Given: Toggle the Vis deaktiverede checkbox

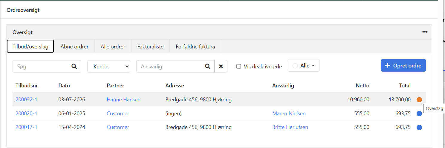Looking at the screenshot, I should coord(238,66).
